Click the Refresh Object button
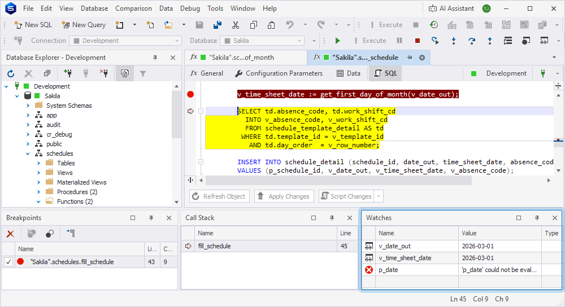 (x=219, y=196)
